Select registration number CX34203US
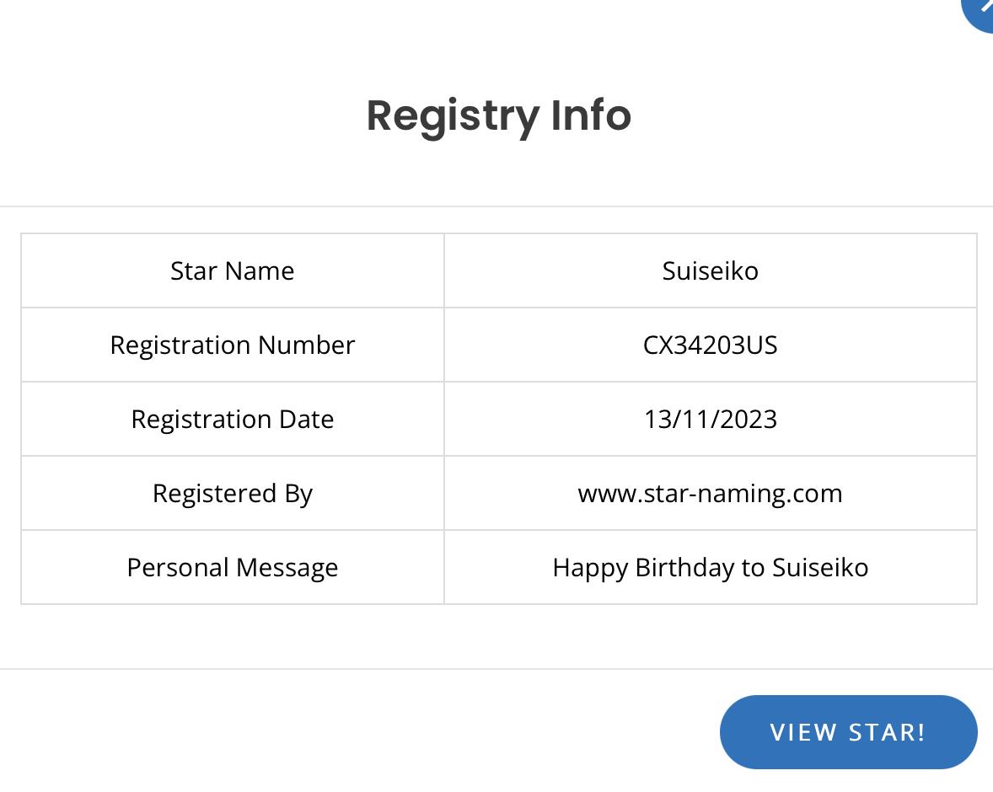 [710, 345]
